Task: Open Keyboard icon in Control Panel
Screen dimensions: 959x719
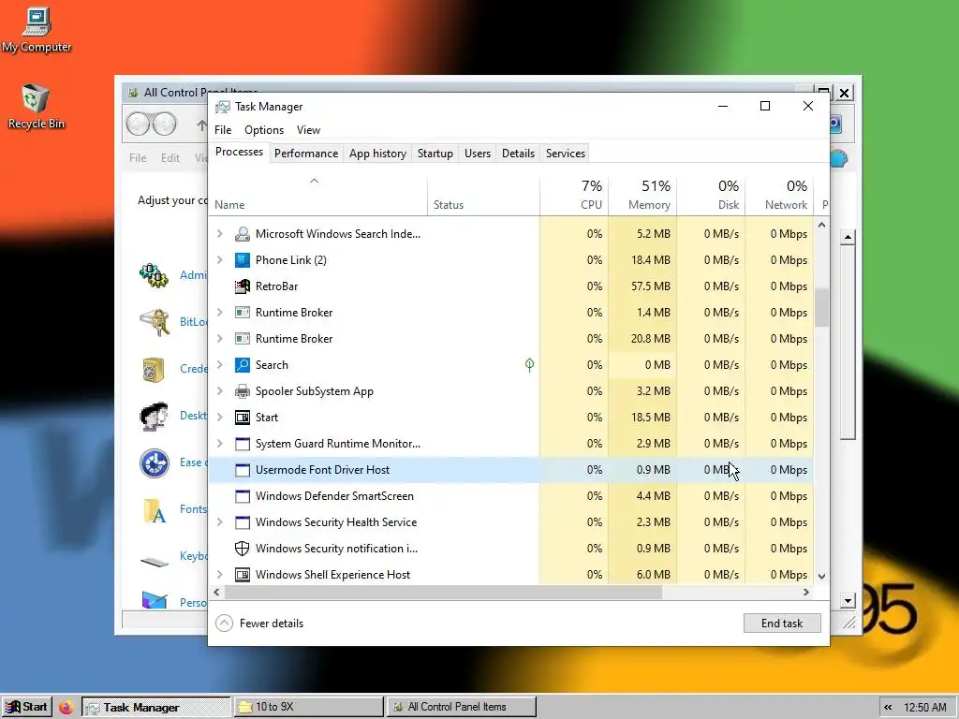Action: tap(154, 562)
